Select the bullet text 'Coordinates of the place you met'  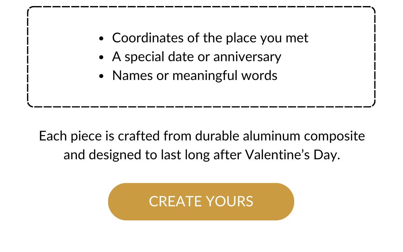211,38
